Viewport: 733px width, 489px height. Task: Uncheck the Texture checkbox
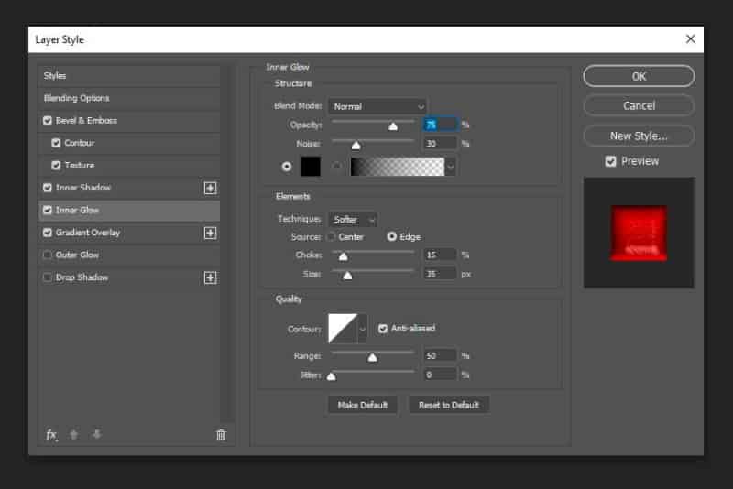[x=56, y=166]
